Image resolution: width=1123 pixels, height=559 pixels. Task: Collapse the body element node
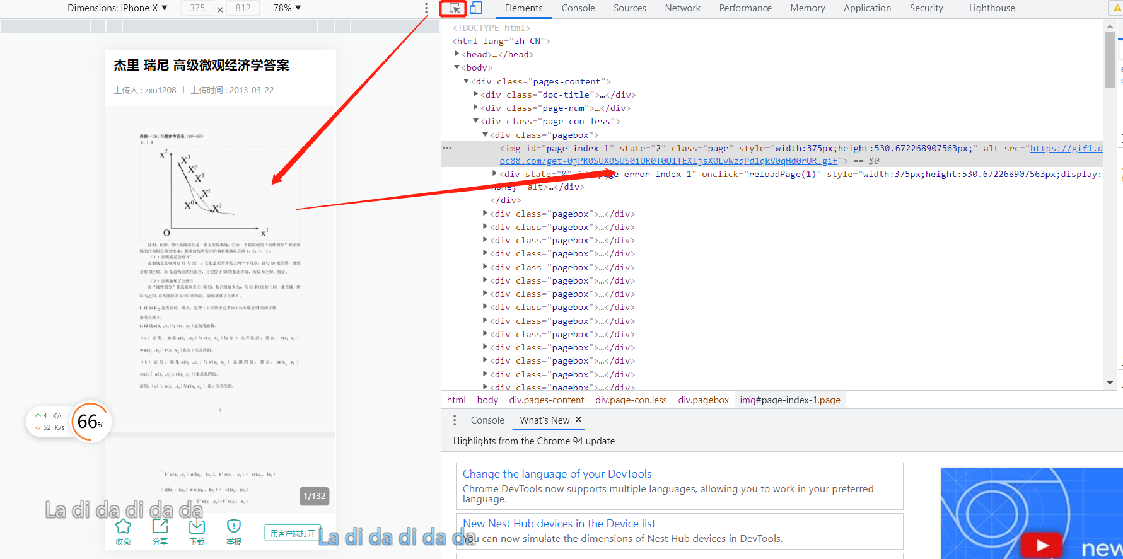click(x=457, y=67)
